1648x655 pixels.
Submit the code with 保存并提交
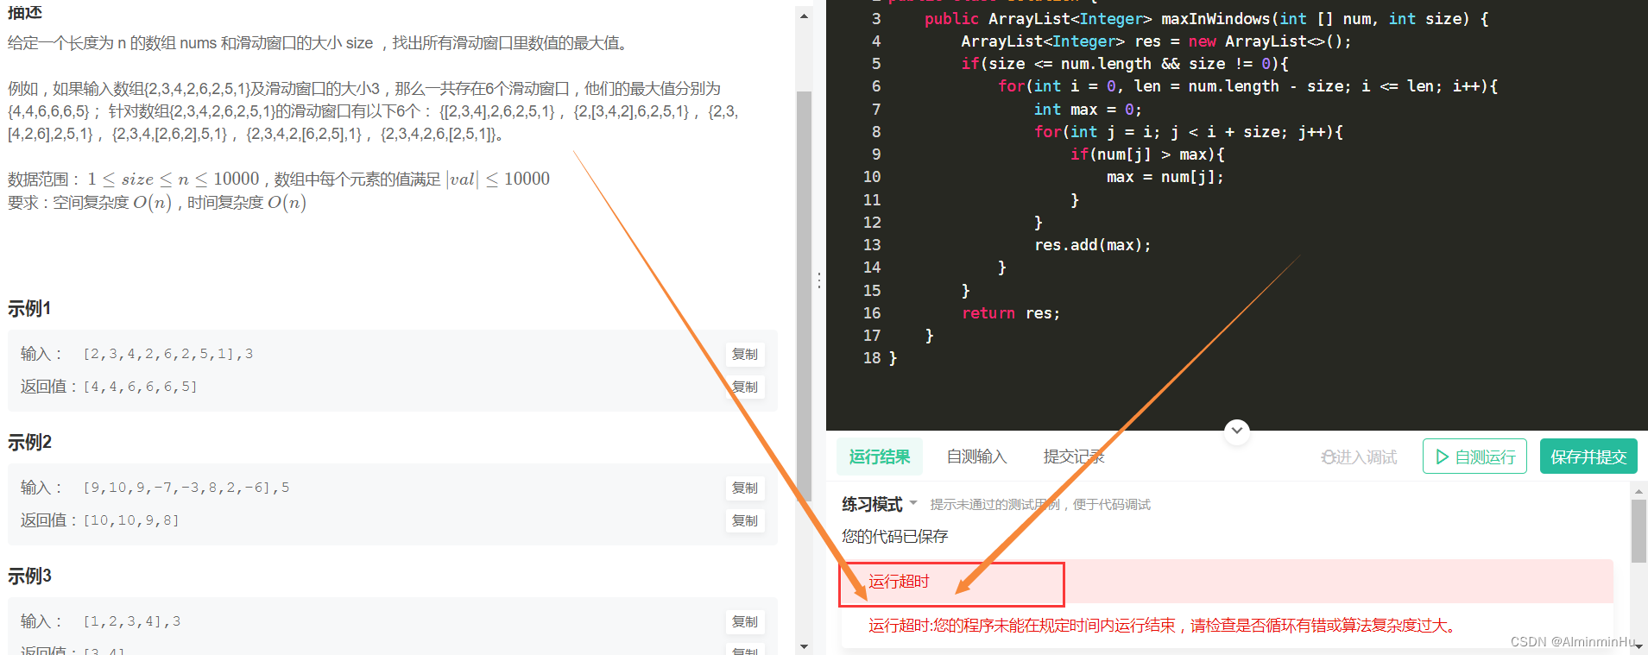tap(1588, 457)
